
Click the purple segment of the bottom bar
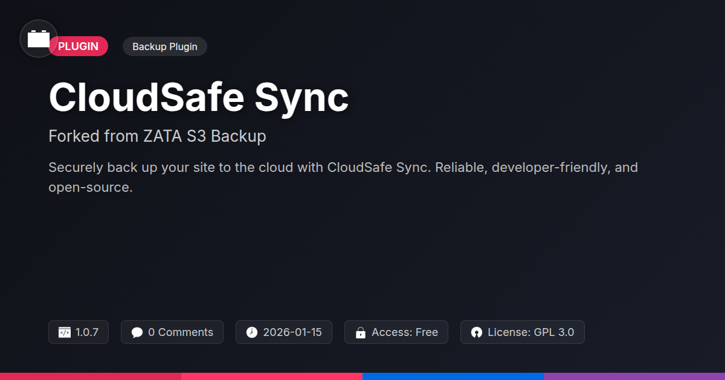tap(634, 376)
